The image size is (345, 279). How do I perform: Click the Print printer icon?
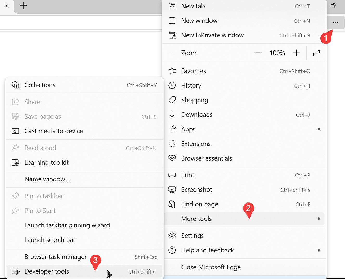point(172,175)
